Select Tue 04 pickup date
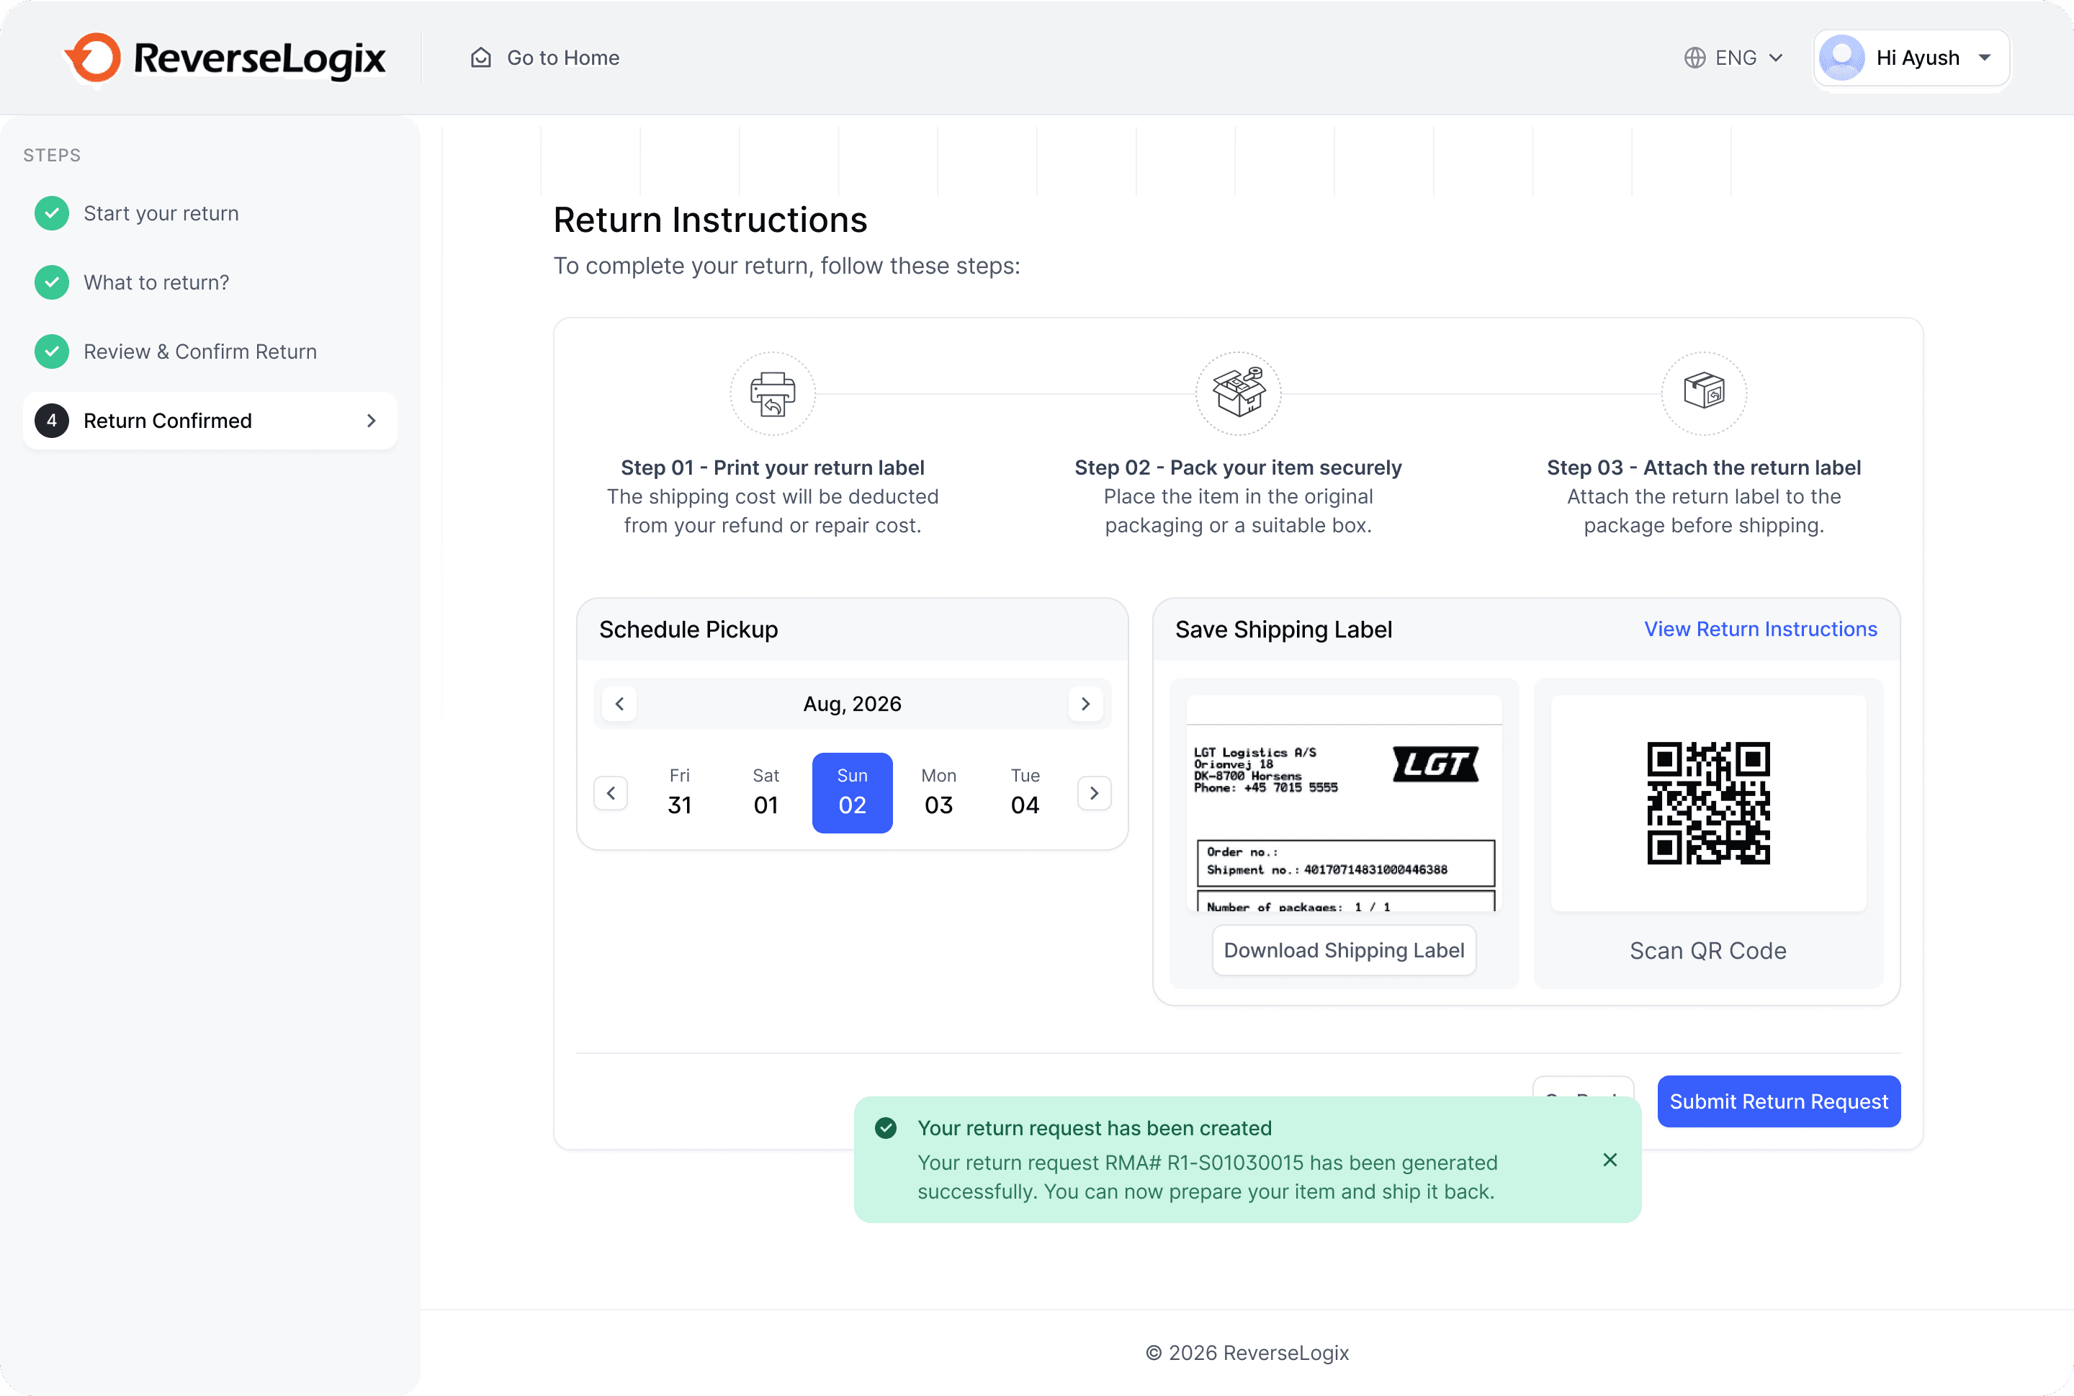2074x1396 pixels. point(1025,792)
